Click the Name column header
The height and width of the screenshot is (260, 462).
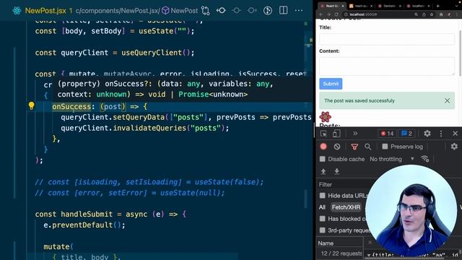coord(326,243)
